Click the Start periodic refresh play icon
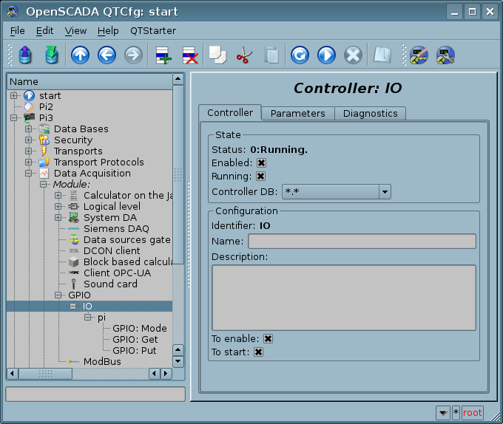Image resolution: width=503 pixels, height=424 pixels. 326,55
